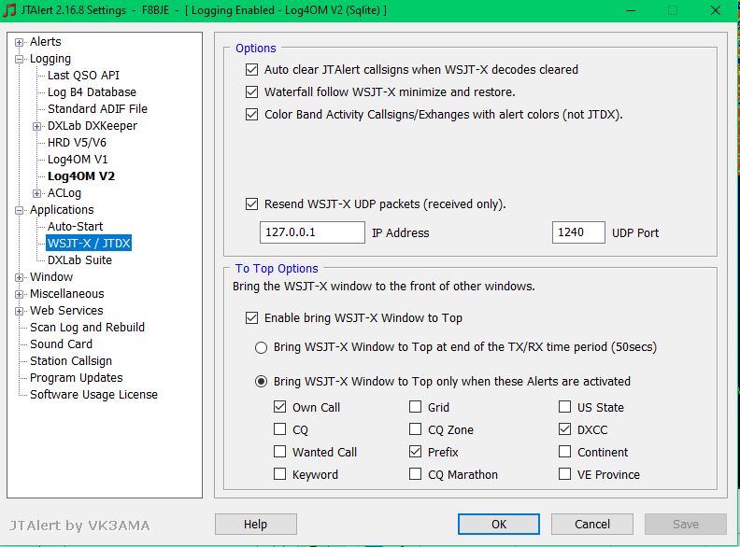
Task: Expand the Alerts tree node
Action: tap(19, 42)
